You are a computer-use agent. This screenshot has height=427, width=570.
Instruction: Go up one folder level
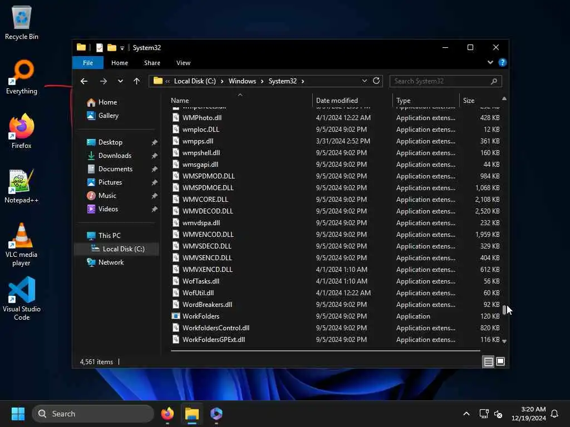point(137,81)
